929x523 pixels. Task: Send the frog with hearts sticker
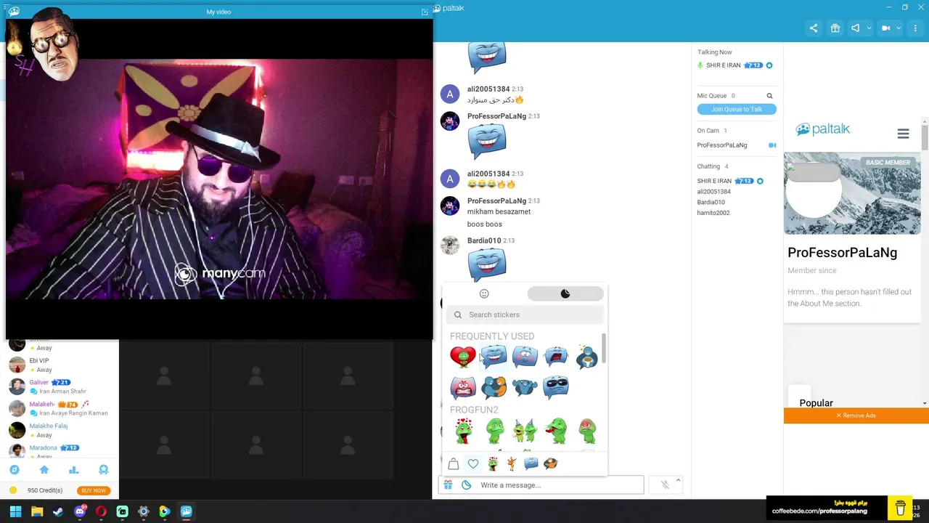pos(463,431)
